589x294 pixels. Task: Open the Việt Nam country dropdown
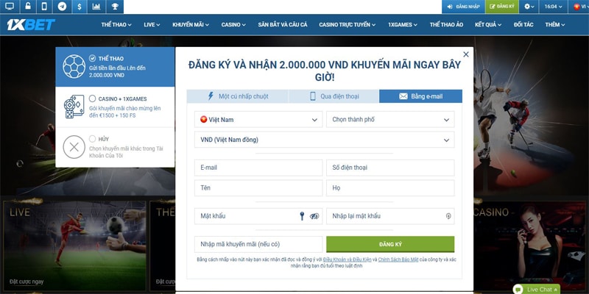pos(258,119)
